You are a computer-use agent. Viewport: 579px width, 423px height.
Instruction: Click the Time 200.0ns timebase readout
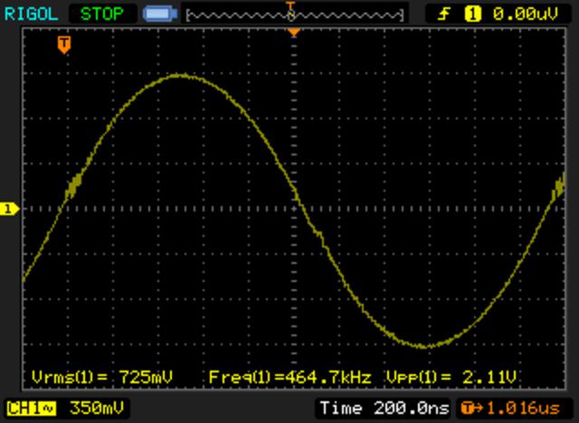coord(384,409)
